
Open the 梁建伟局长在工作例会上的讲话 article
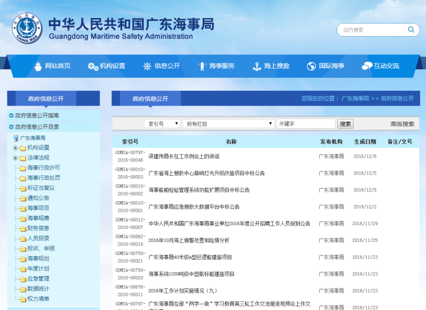coord(184,156)
